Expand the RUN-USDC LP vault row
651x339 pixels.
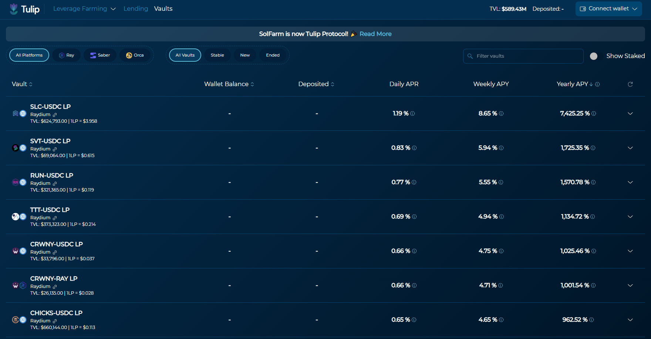(x=630, y=182)
